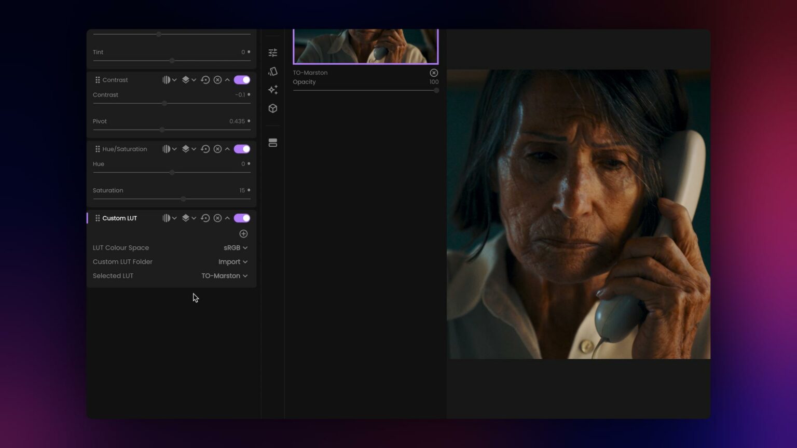
Task: Adjust the Opacity slider for TO-Marston
Action: coord(436,90)
